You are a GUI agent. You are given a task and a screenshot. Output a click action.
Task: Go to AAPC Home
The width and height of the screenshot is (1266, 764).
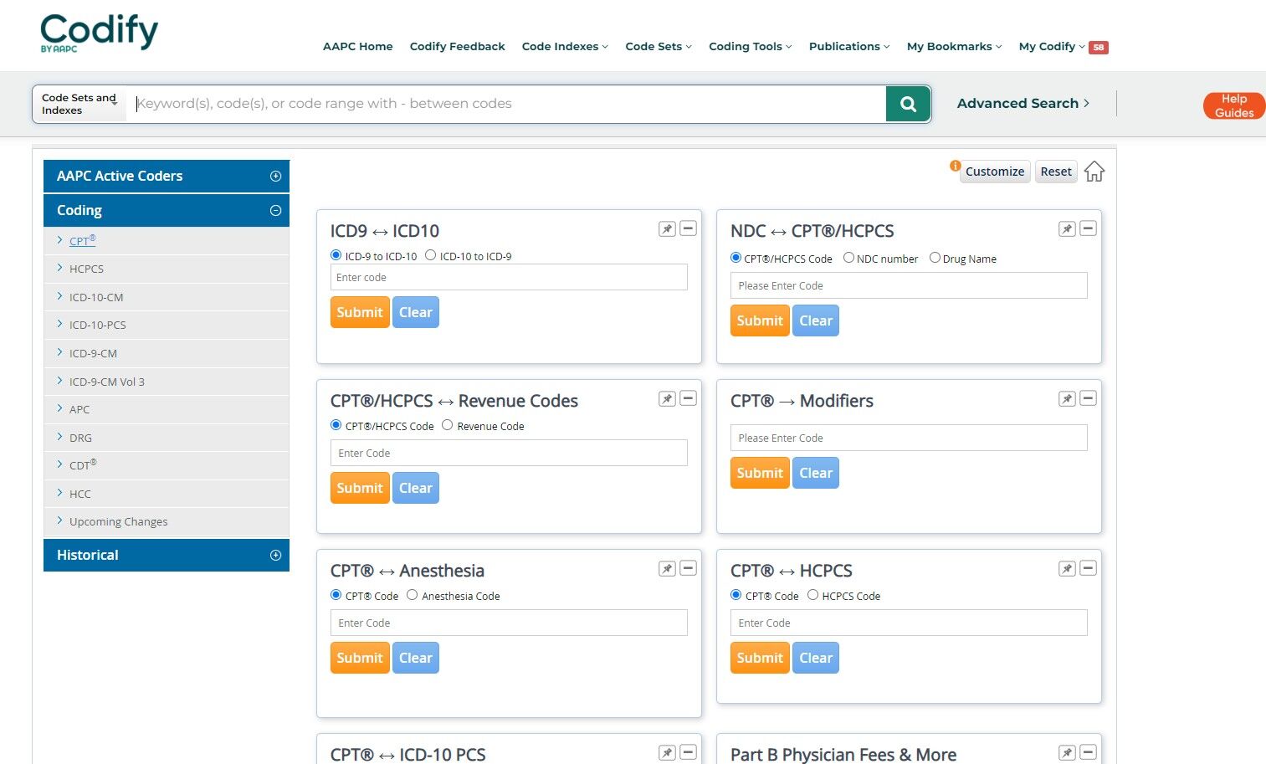pyautogui.click(x=357, y=47)
